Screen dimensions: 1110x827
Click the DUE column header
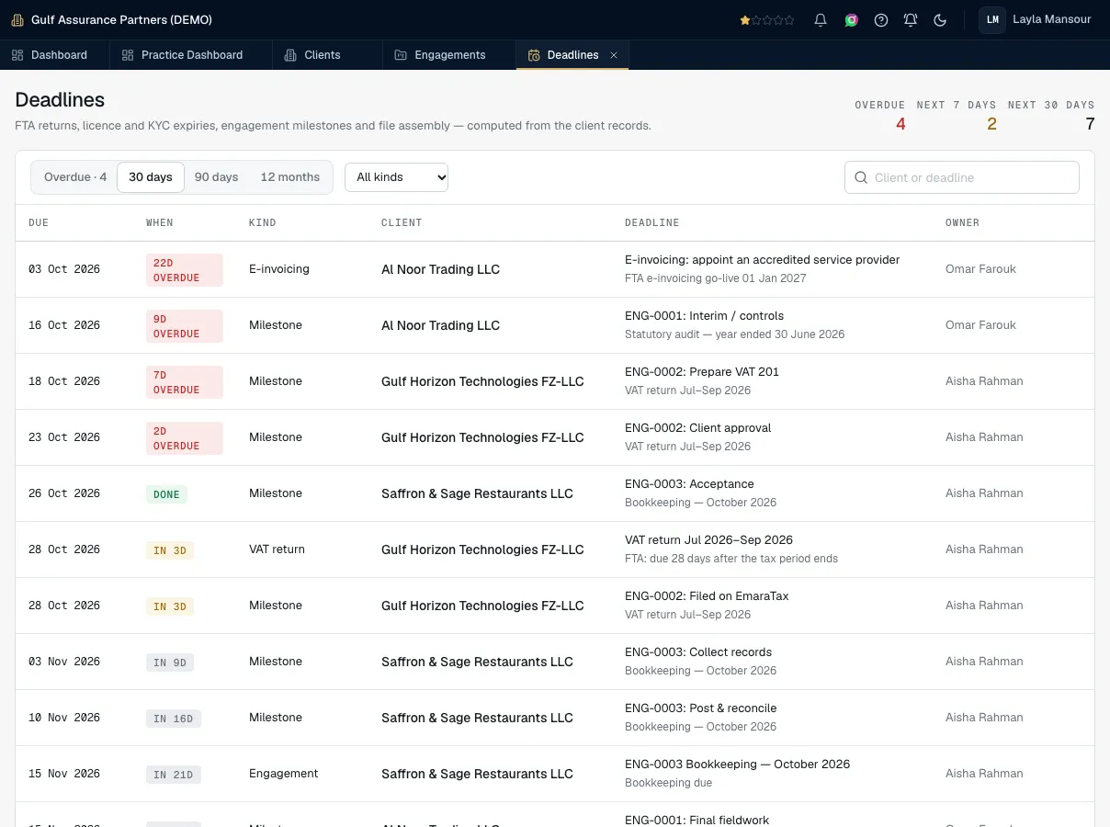pos(39,222)
